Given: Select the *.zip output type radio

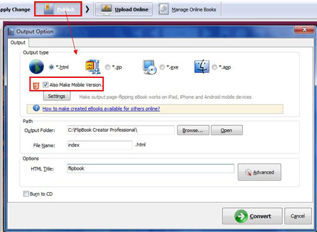Looking at the screenshot, I should click(x=108, y=67).
